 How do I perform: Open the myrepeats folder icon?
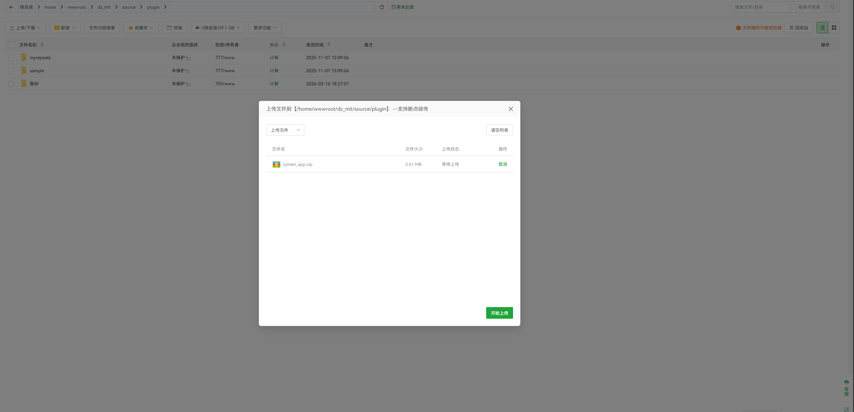(x=24, y=57)
